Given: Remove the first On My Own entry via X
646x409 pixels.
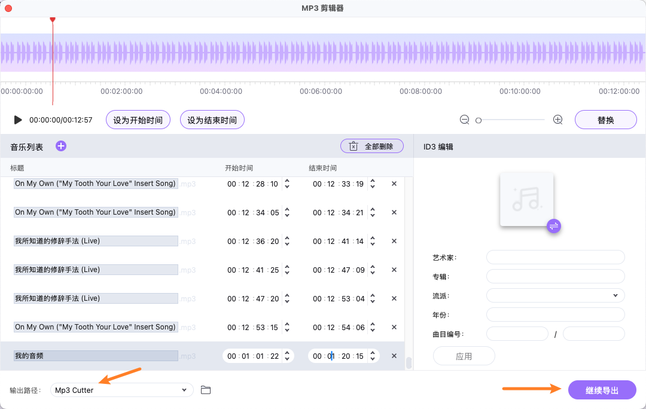Looking at the screenshot, I should coord(394,184).
